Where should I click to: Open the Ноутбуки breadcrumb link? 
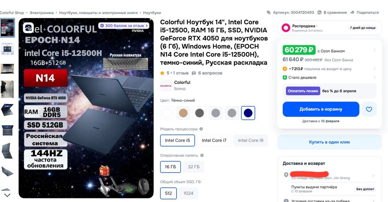152,12
